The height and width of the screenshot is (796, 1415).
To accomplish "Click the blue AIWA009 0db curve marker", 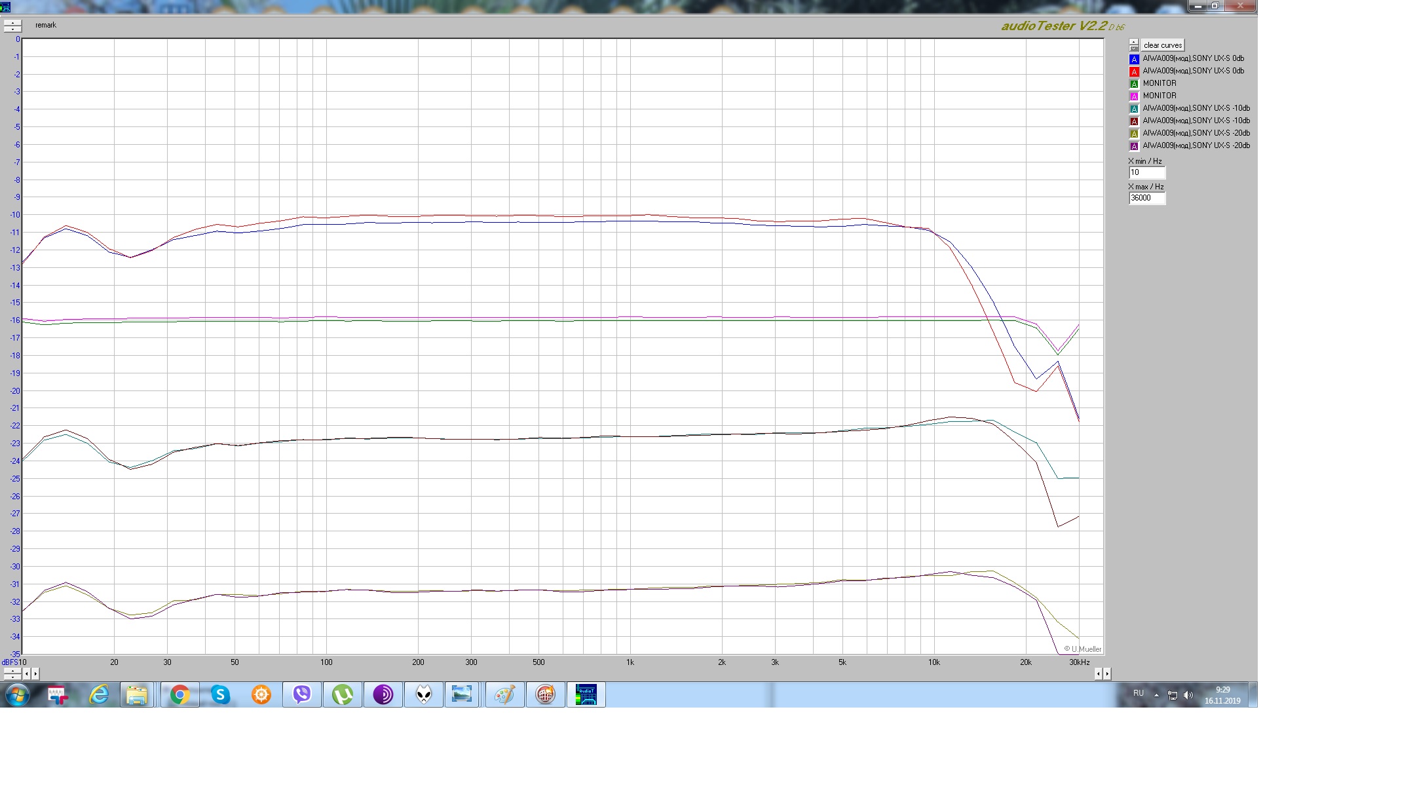I will [1134, 59].
